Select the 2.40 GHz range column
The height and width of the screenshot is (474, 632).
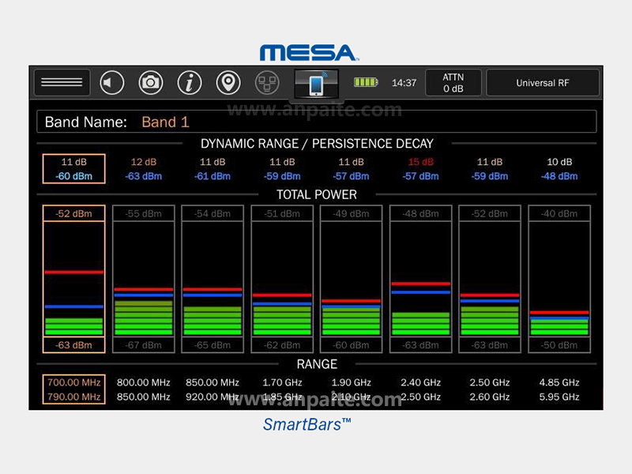point(420,389)
